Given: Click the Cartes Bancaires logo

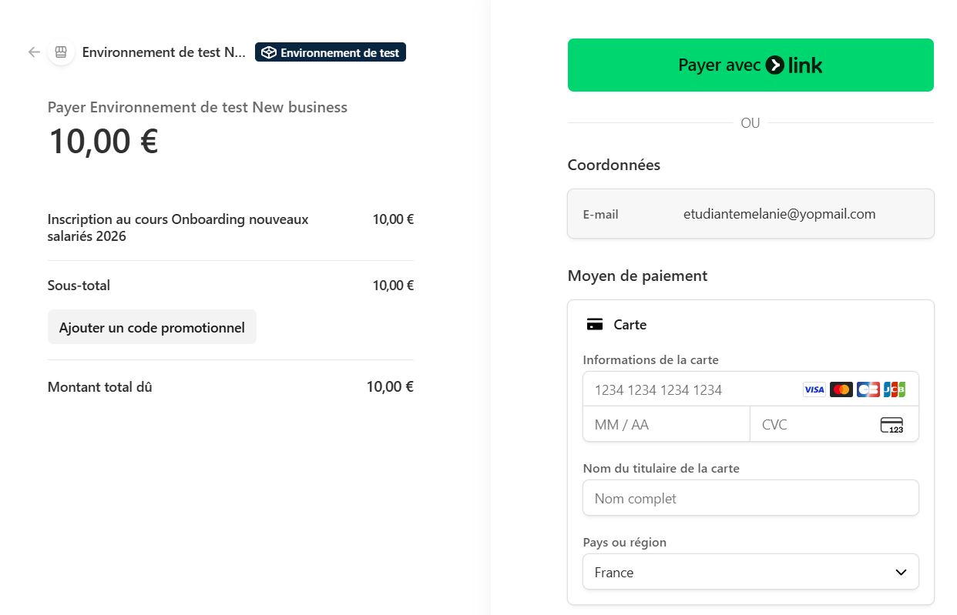Looking at the screenshot, I should (868, 389).
